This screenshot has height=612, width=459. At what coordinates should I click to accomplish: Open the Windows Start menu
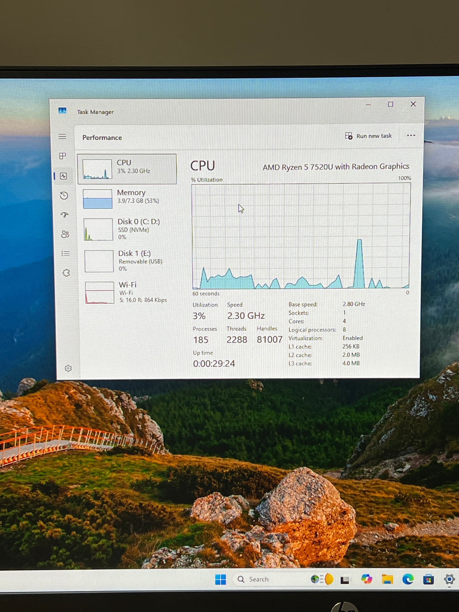tap(221, 579)
